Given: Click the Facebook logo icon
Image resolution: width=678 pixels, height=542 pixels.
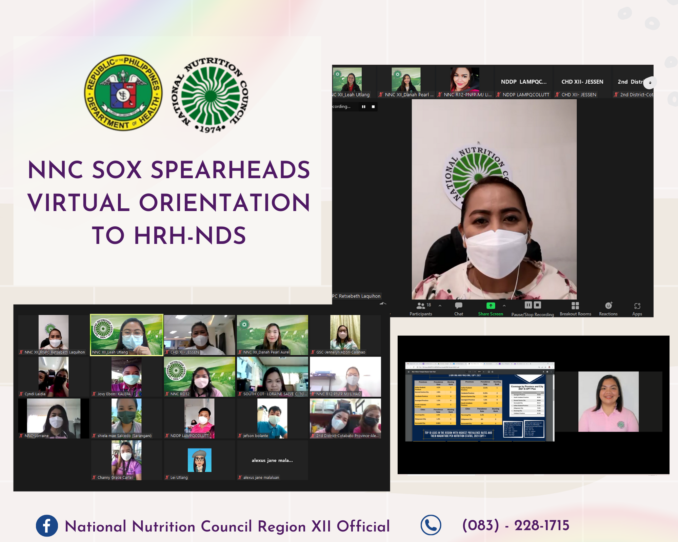Looking at the screenshot, I should click(x=47, y=526).
